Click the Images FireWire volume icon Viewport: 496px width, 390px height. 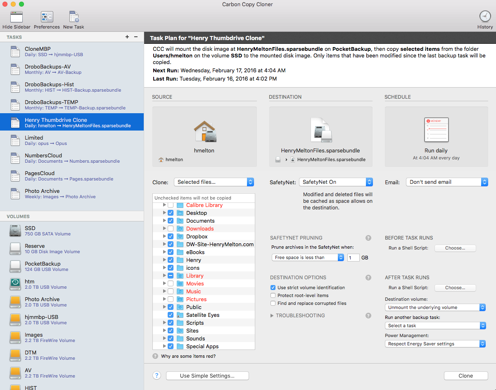(15, 337)
